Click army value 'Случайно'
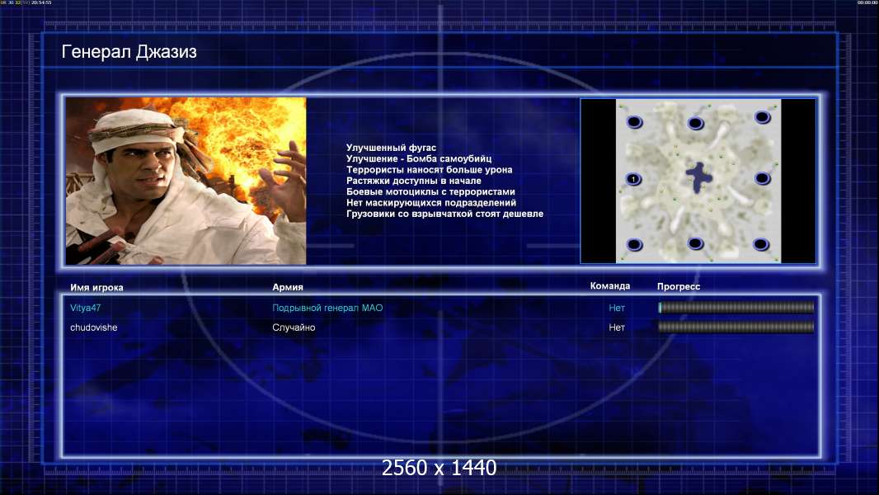The height and width of the screenshot is (495, 879). (x=294, y=328)
